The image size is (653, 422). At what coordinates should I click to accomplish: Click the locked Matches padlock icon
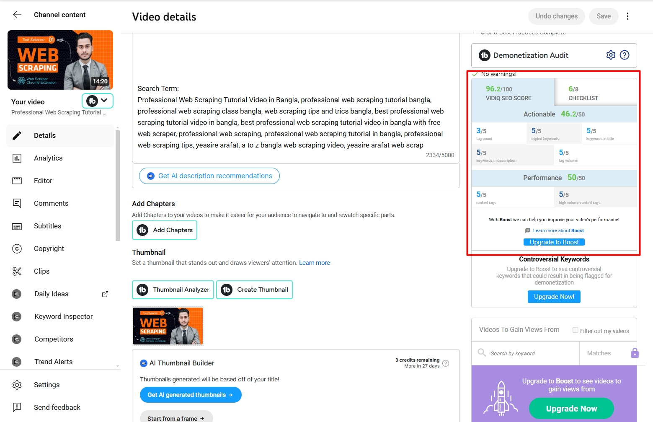pyautogui.click(x=635, y=353)
